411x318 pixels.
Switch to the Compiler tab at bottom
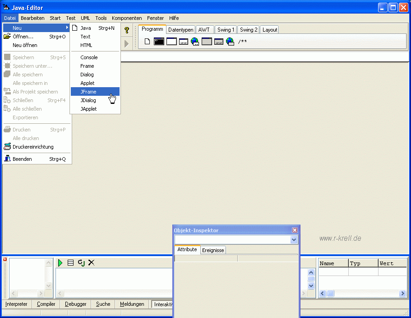pyautogui.click(x=46, y=304)
